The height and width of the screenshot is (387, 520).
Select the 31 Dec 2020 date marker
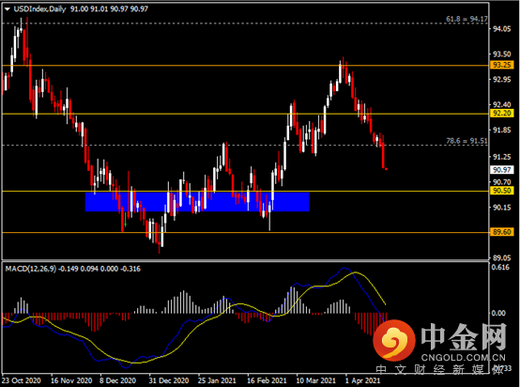168,380
